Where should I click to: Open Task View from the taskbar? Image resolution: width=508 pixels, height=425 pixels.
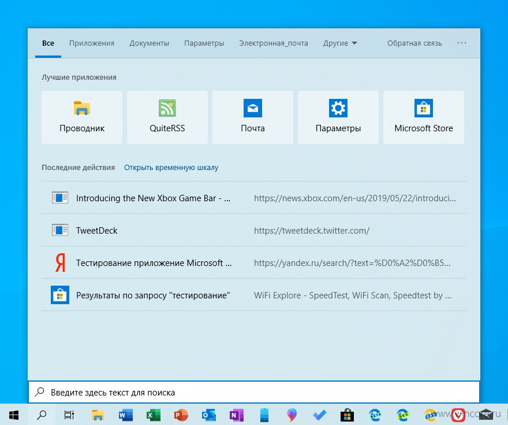pos(69,415)
